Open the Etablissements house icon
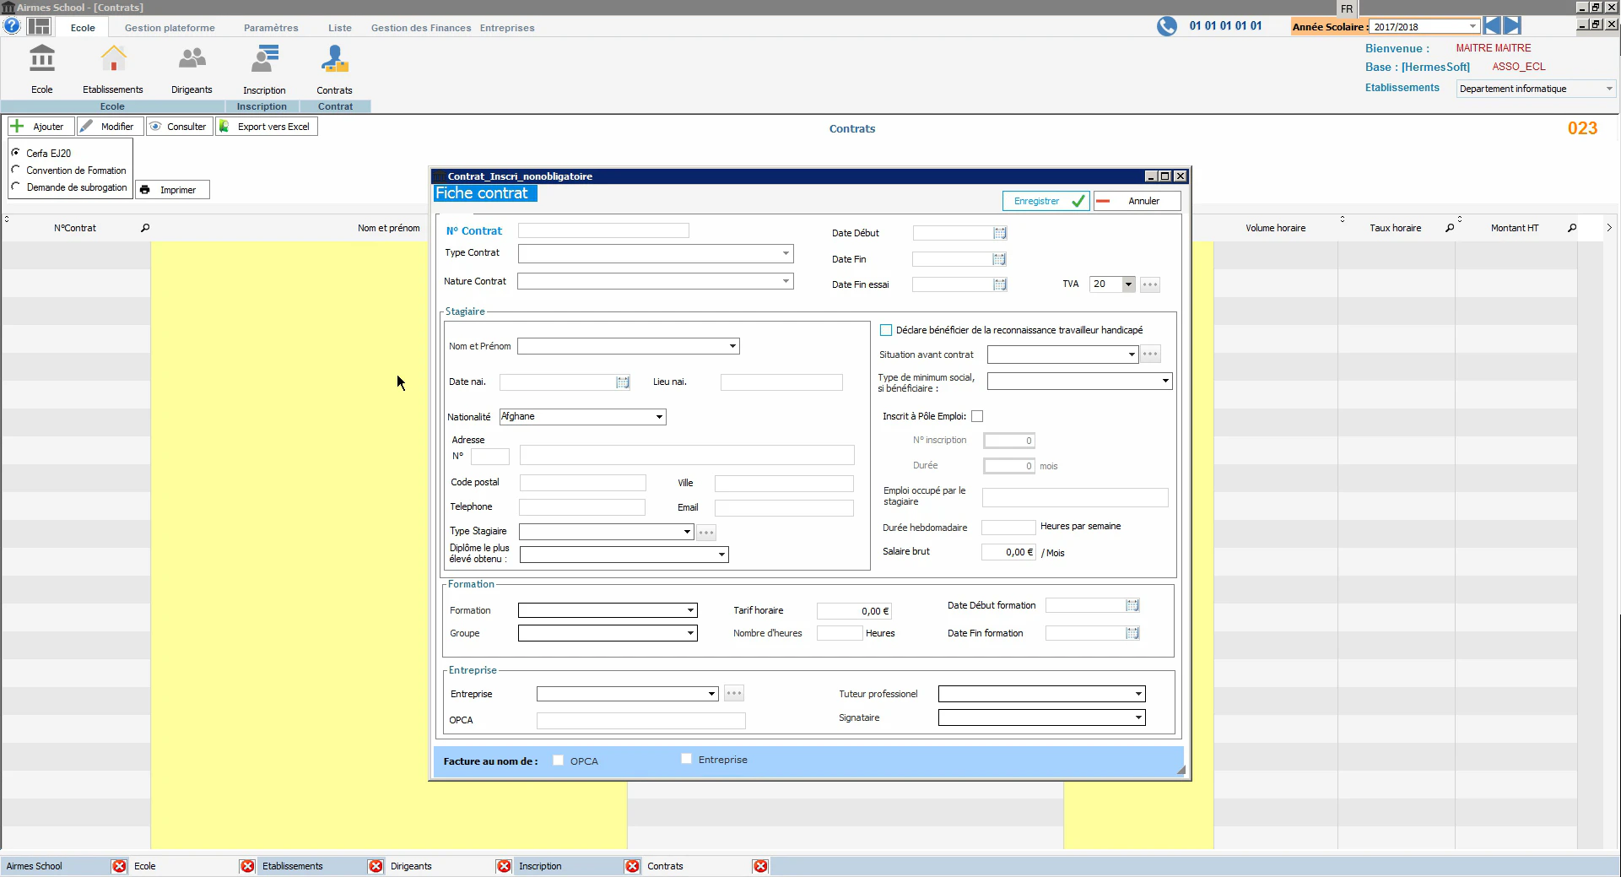This screenshot has width=1621, height=877. click(113, 59)
